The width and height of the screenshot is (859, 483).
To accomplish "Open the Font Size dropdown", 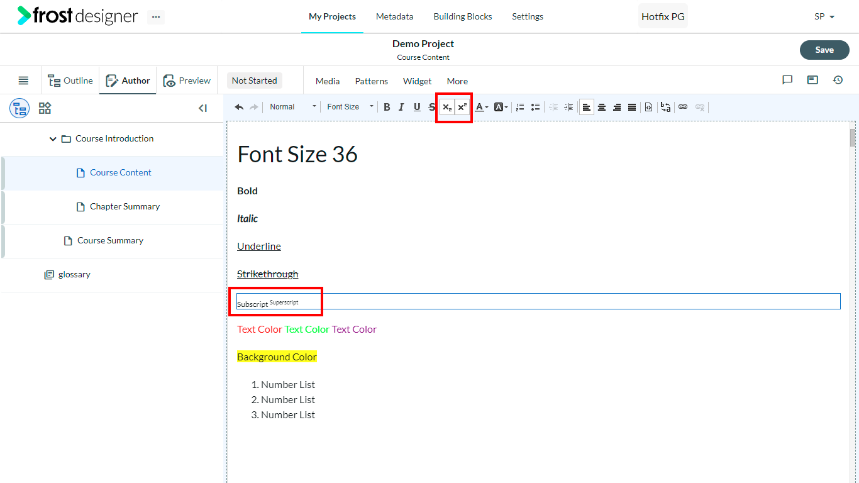I will pyautogui.click(x=350, y=107).
